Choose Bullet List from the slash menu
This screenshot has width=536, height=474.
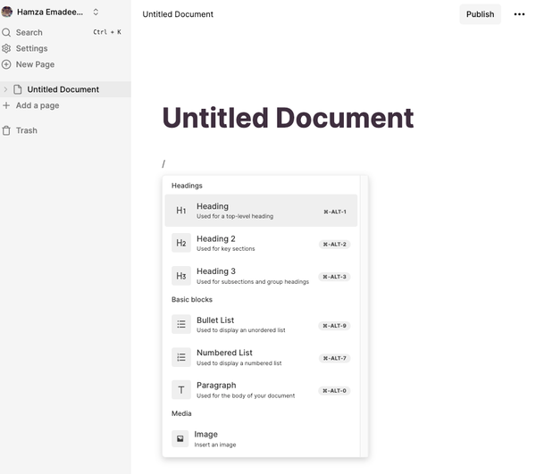click(261, 325)
